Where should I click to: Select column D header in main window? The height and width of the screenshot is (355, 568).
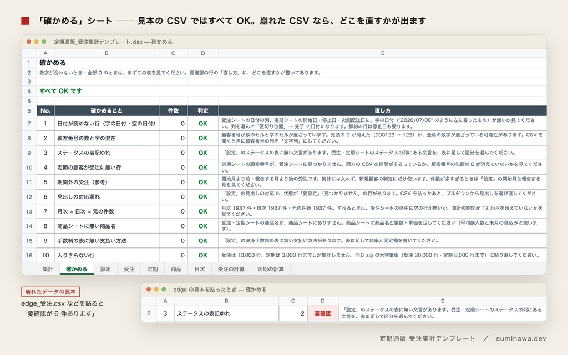203,53
